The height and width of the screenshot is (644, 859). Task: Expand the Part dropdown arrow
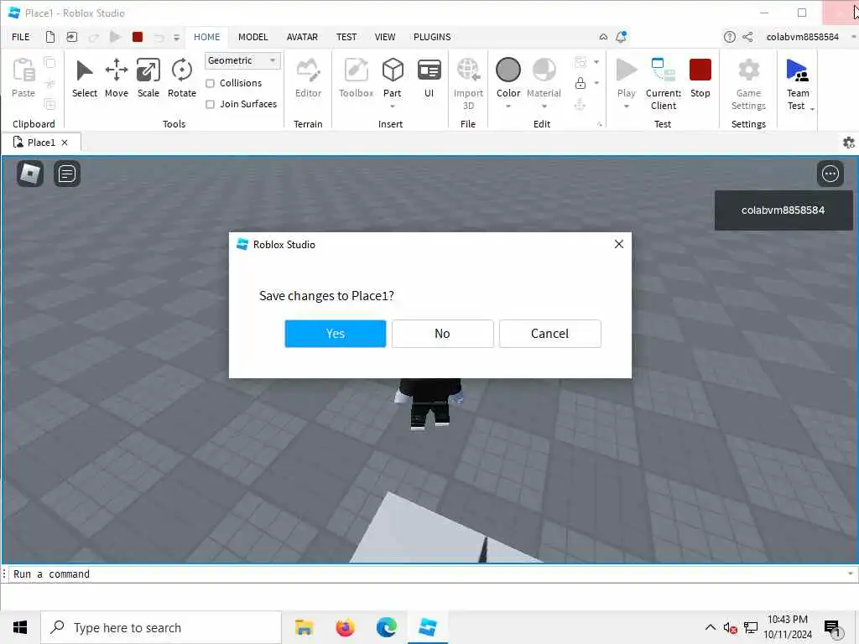tap(393, 106)
